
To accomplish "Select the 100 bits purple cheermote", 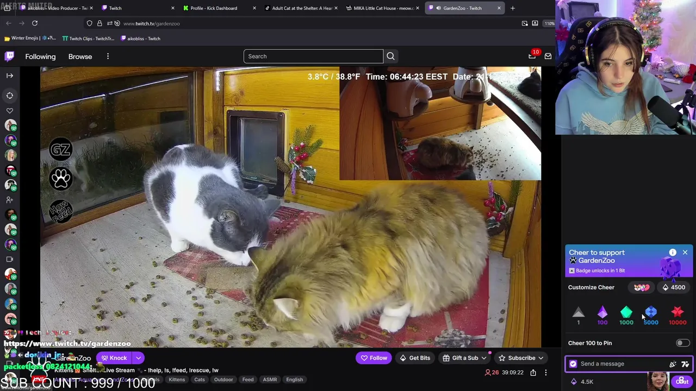I will pyautogui.click(x=602, y=316).
